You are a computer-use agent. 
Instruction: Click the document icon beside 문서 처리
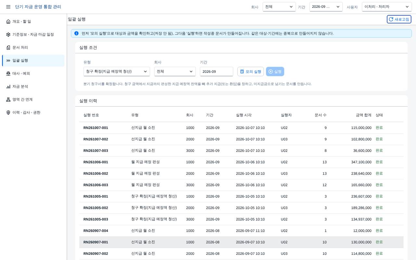click(x=8, y=47)
